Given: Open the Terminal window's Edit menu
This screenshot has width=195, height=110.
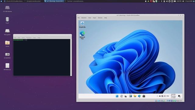Looking at the screenshot, I should tap(19, 38).
